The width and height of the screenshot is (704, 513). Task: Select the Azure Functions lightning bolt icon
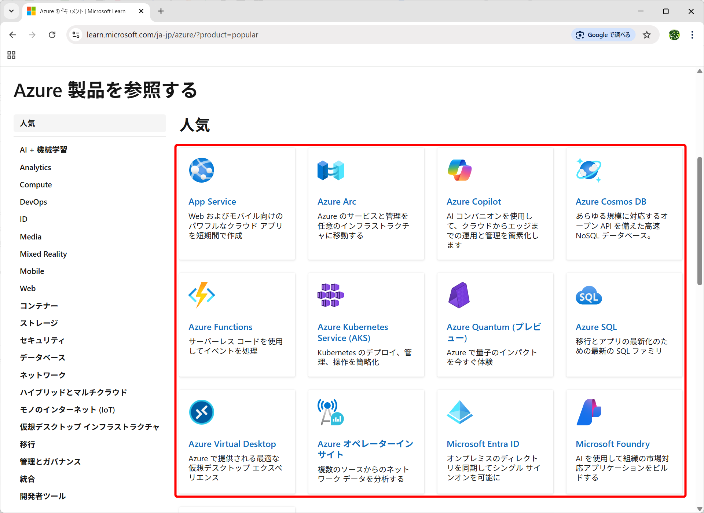click(201, 295)
